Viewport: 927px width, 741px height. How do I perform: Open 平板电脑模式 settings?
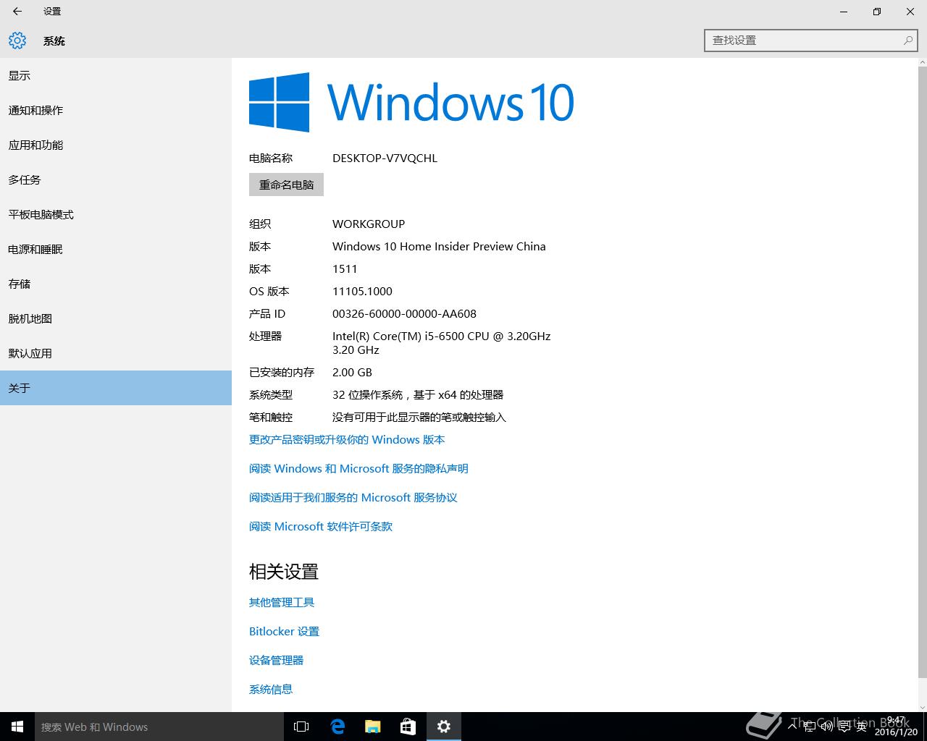coord(116,214)
